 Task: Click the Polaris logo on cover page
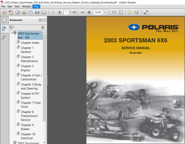154,28
